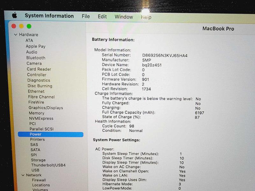Open the Help menu

146,17
